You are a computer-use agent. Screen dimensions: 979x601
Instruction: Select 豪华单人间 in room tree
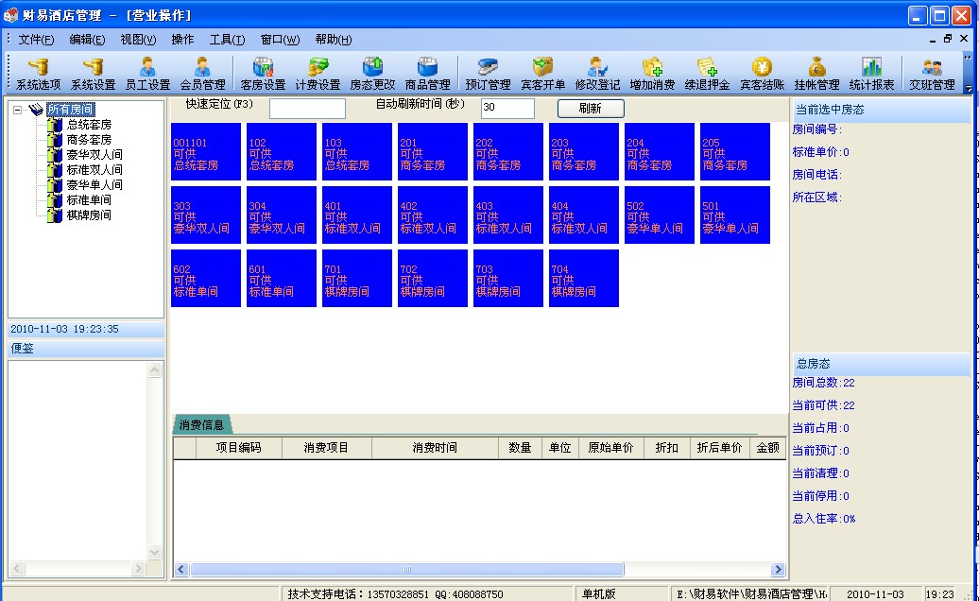(x=94, y=184)
